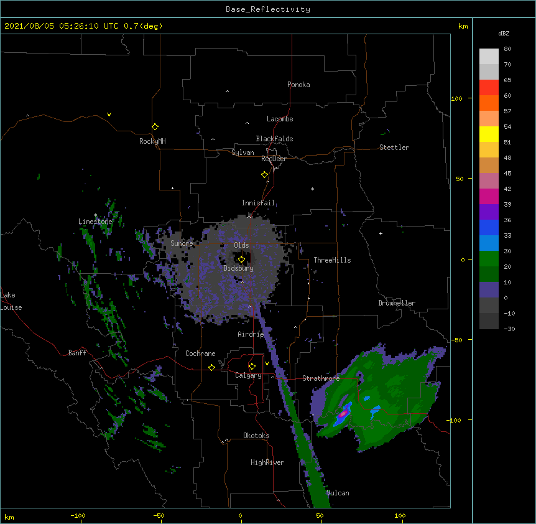Select the dark green 10-20 dBZ legend band
This screenshot has height=524, width=536.
(x=489, y=274)
